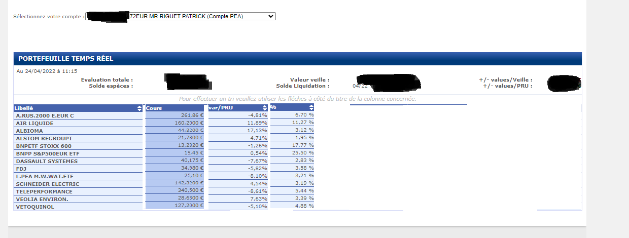Click BNPETF STOXX 600 var/PRU value -1,26%
The image size is (629, 238).
click(257, 146)
